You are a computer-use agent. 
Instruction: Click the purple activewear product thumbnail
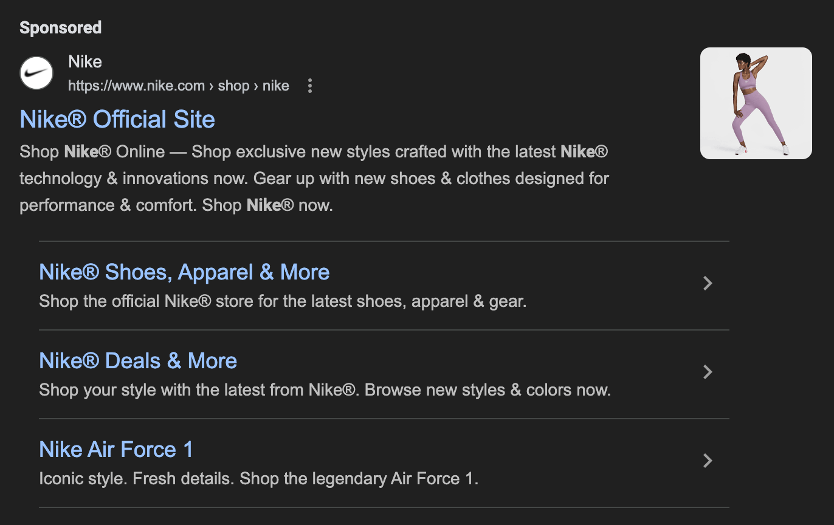coord(756,103)
